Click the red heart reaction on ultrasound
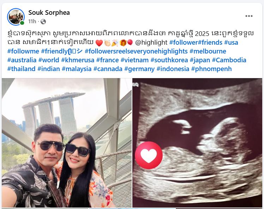Viewport: 264px width, 209px height. pos(149,155)
